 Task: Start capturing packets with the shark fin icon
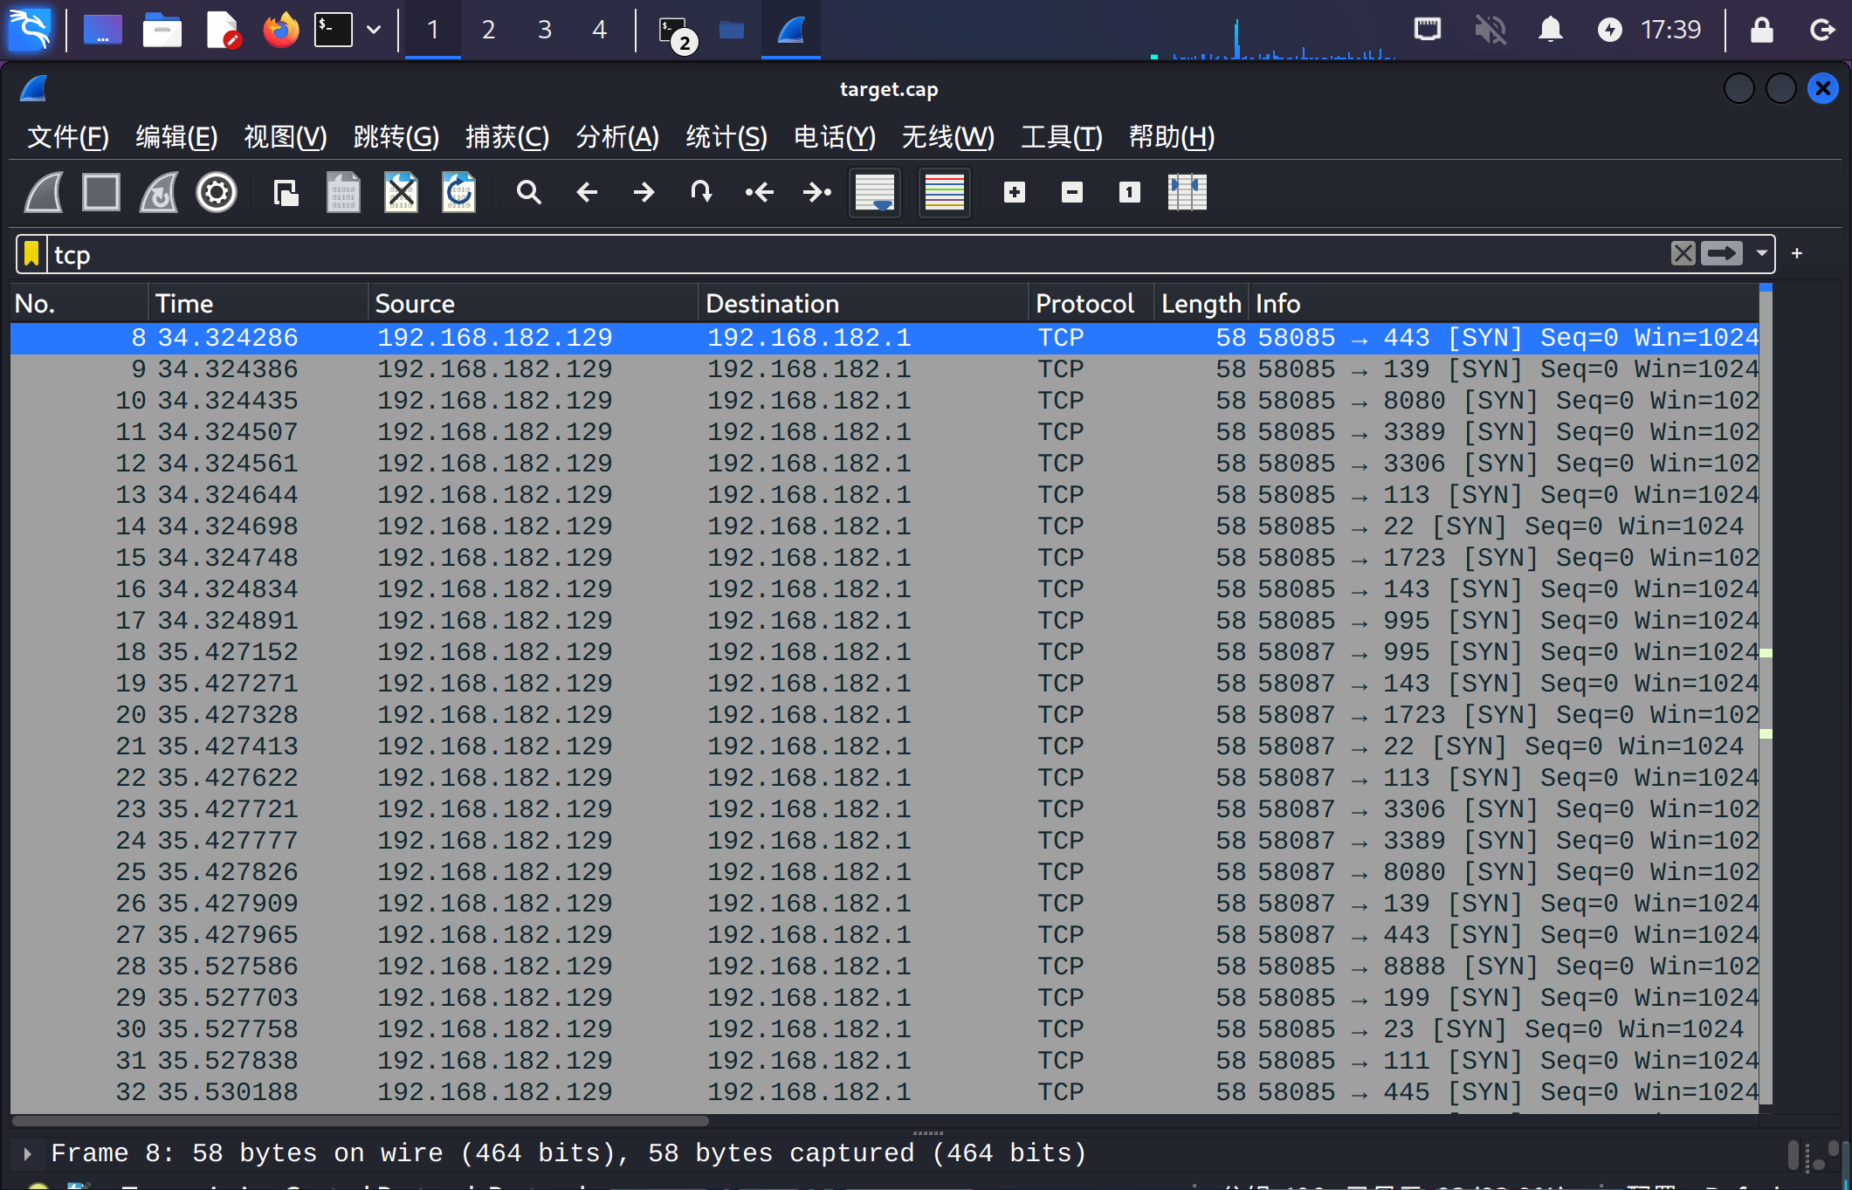(x=44, y=192)
